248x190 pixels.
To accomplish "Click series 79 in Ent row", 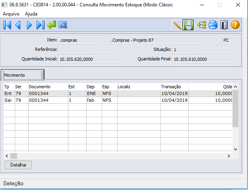I will tap(21, 93).
